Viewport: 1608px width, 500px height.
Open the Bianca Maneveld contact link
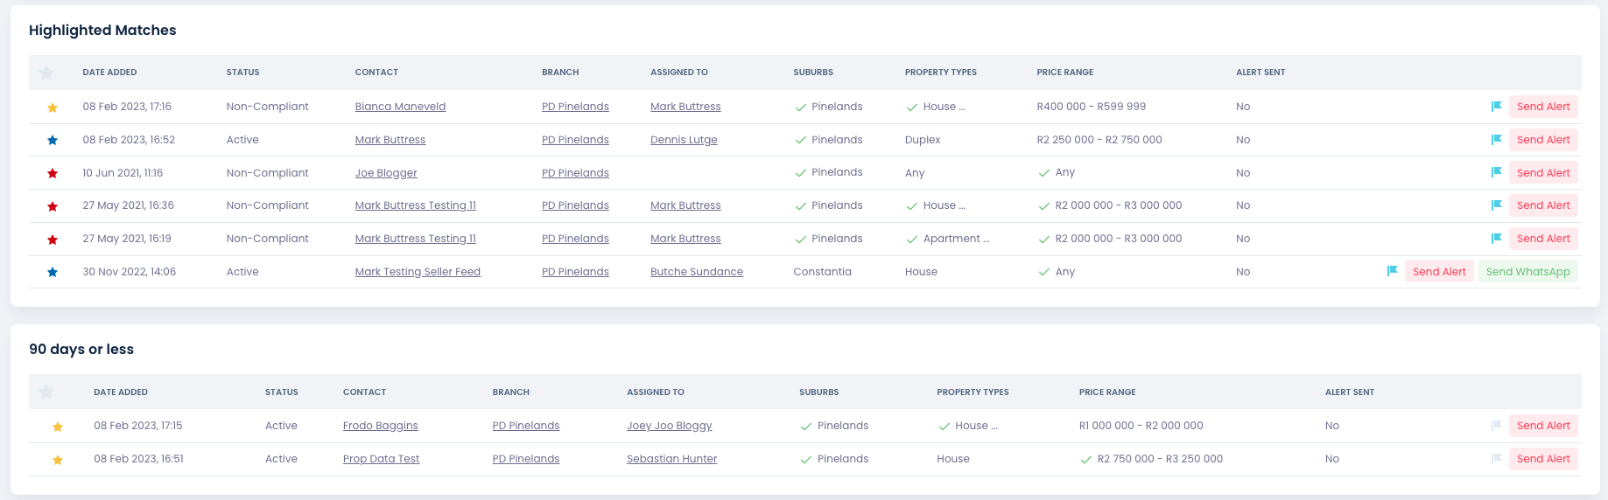click(x=400, y=107)
